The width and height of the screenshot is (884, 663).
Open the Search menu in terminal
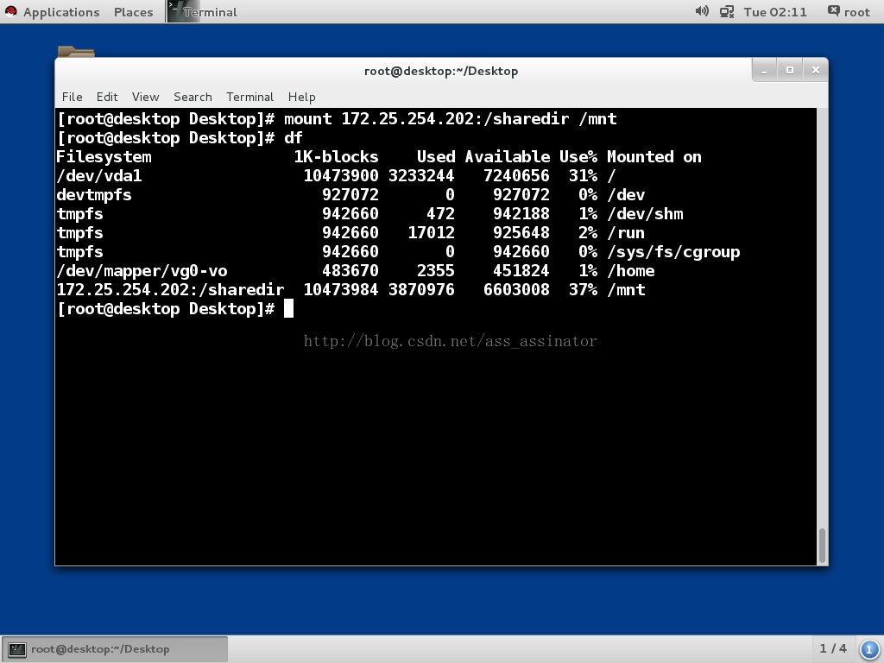pos(193,97)
